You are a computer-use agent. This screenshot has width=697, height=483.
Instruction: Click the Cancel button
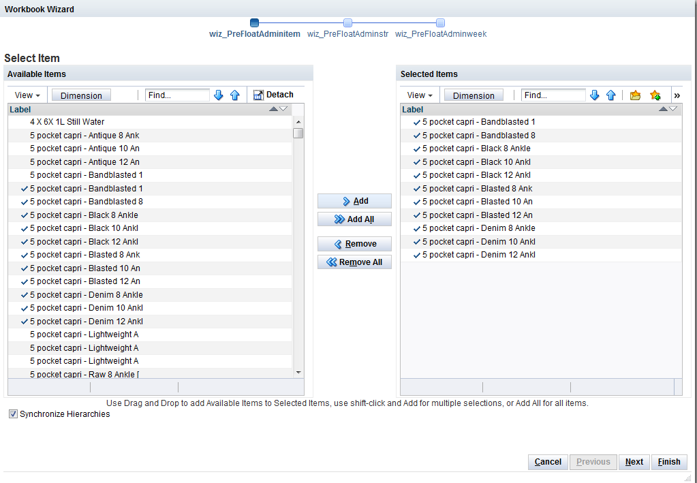548,462
